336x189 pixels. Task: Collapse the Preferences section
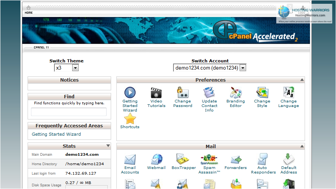click(302, 80)
